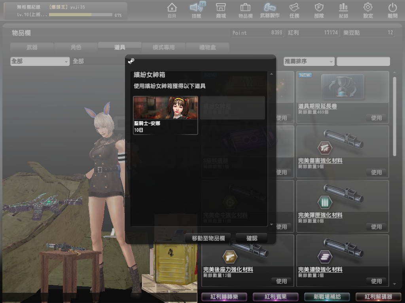Click the search field beside 推薦排序
Image resolution: width=405 pixels, height=303 pixels.
(363, 61)
